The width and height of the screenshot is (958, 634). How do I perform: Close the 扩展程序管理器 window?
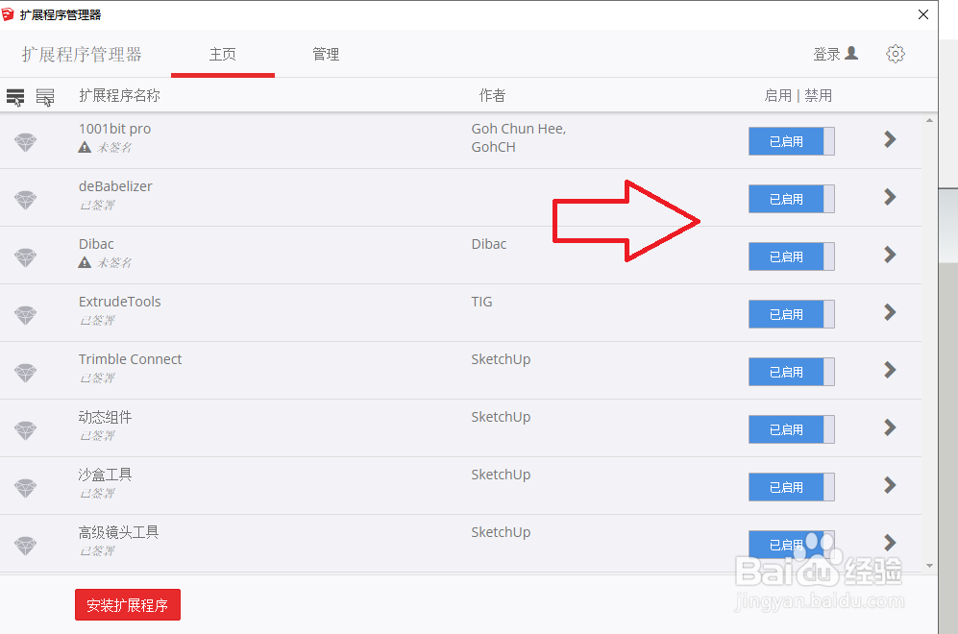click(923, 14)
